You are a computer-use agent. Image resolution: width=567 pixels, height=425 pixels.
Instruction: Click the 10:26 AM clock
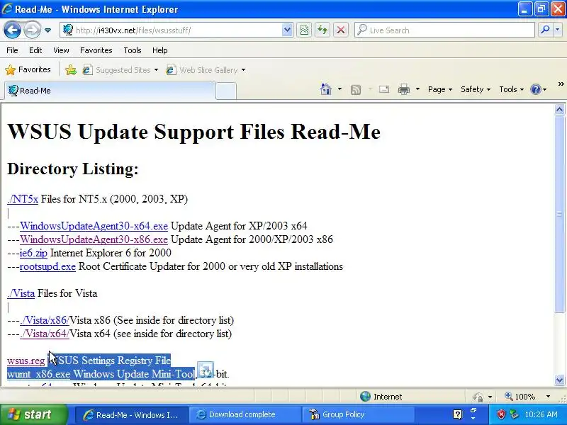541,414
